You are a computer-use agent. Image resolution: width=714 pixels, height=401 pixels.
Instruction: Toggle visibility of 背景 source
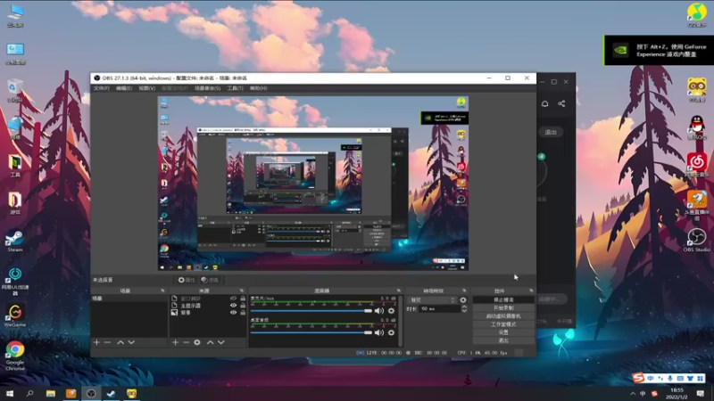[x=233, y=313]
